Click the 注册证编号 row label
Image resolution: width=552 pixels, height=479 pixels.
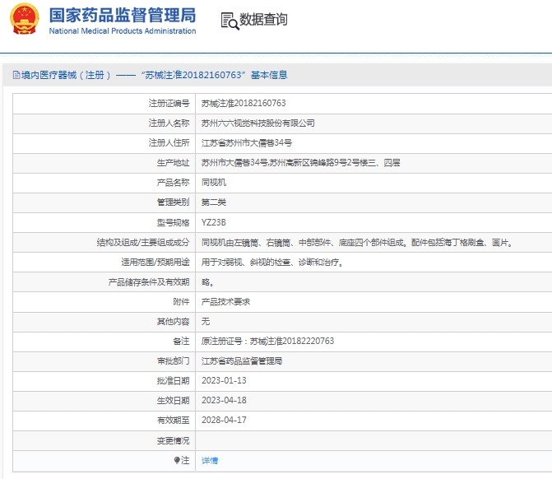click(169, 103)
